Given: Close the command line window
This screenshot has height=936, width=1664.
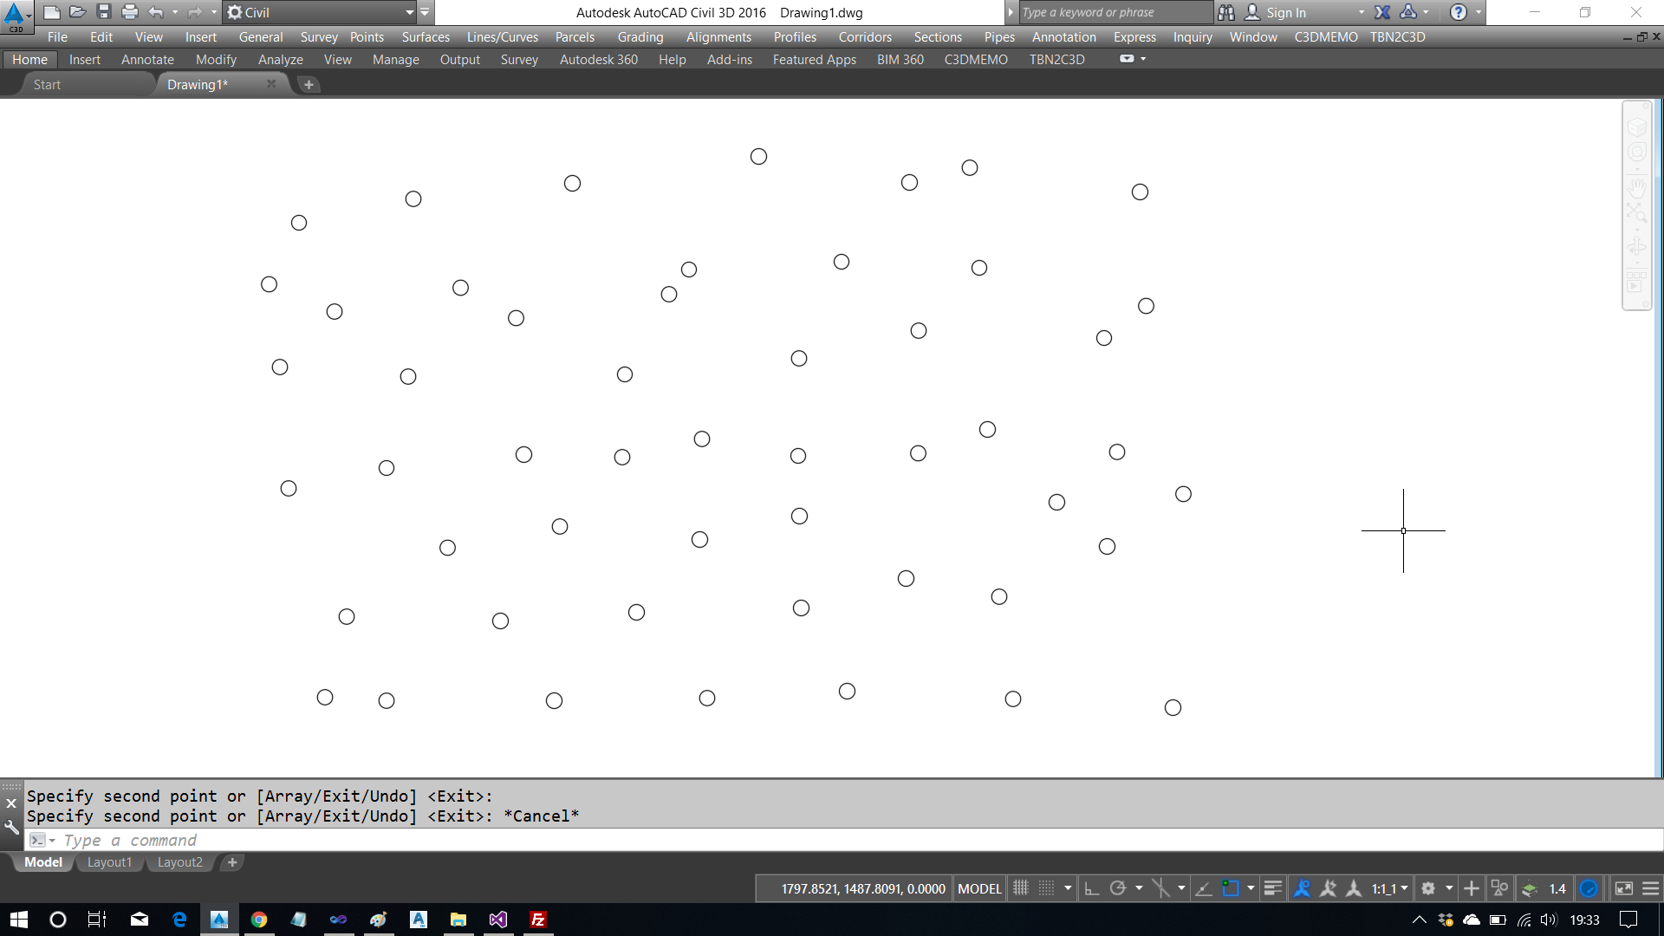Looking at the screenshot, I should (x=11, y=803).
